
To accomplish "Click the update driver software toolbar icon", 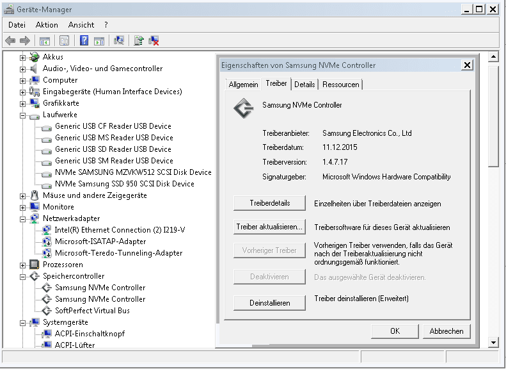I will 139,40.
